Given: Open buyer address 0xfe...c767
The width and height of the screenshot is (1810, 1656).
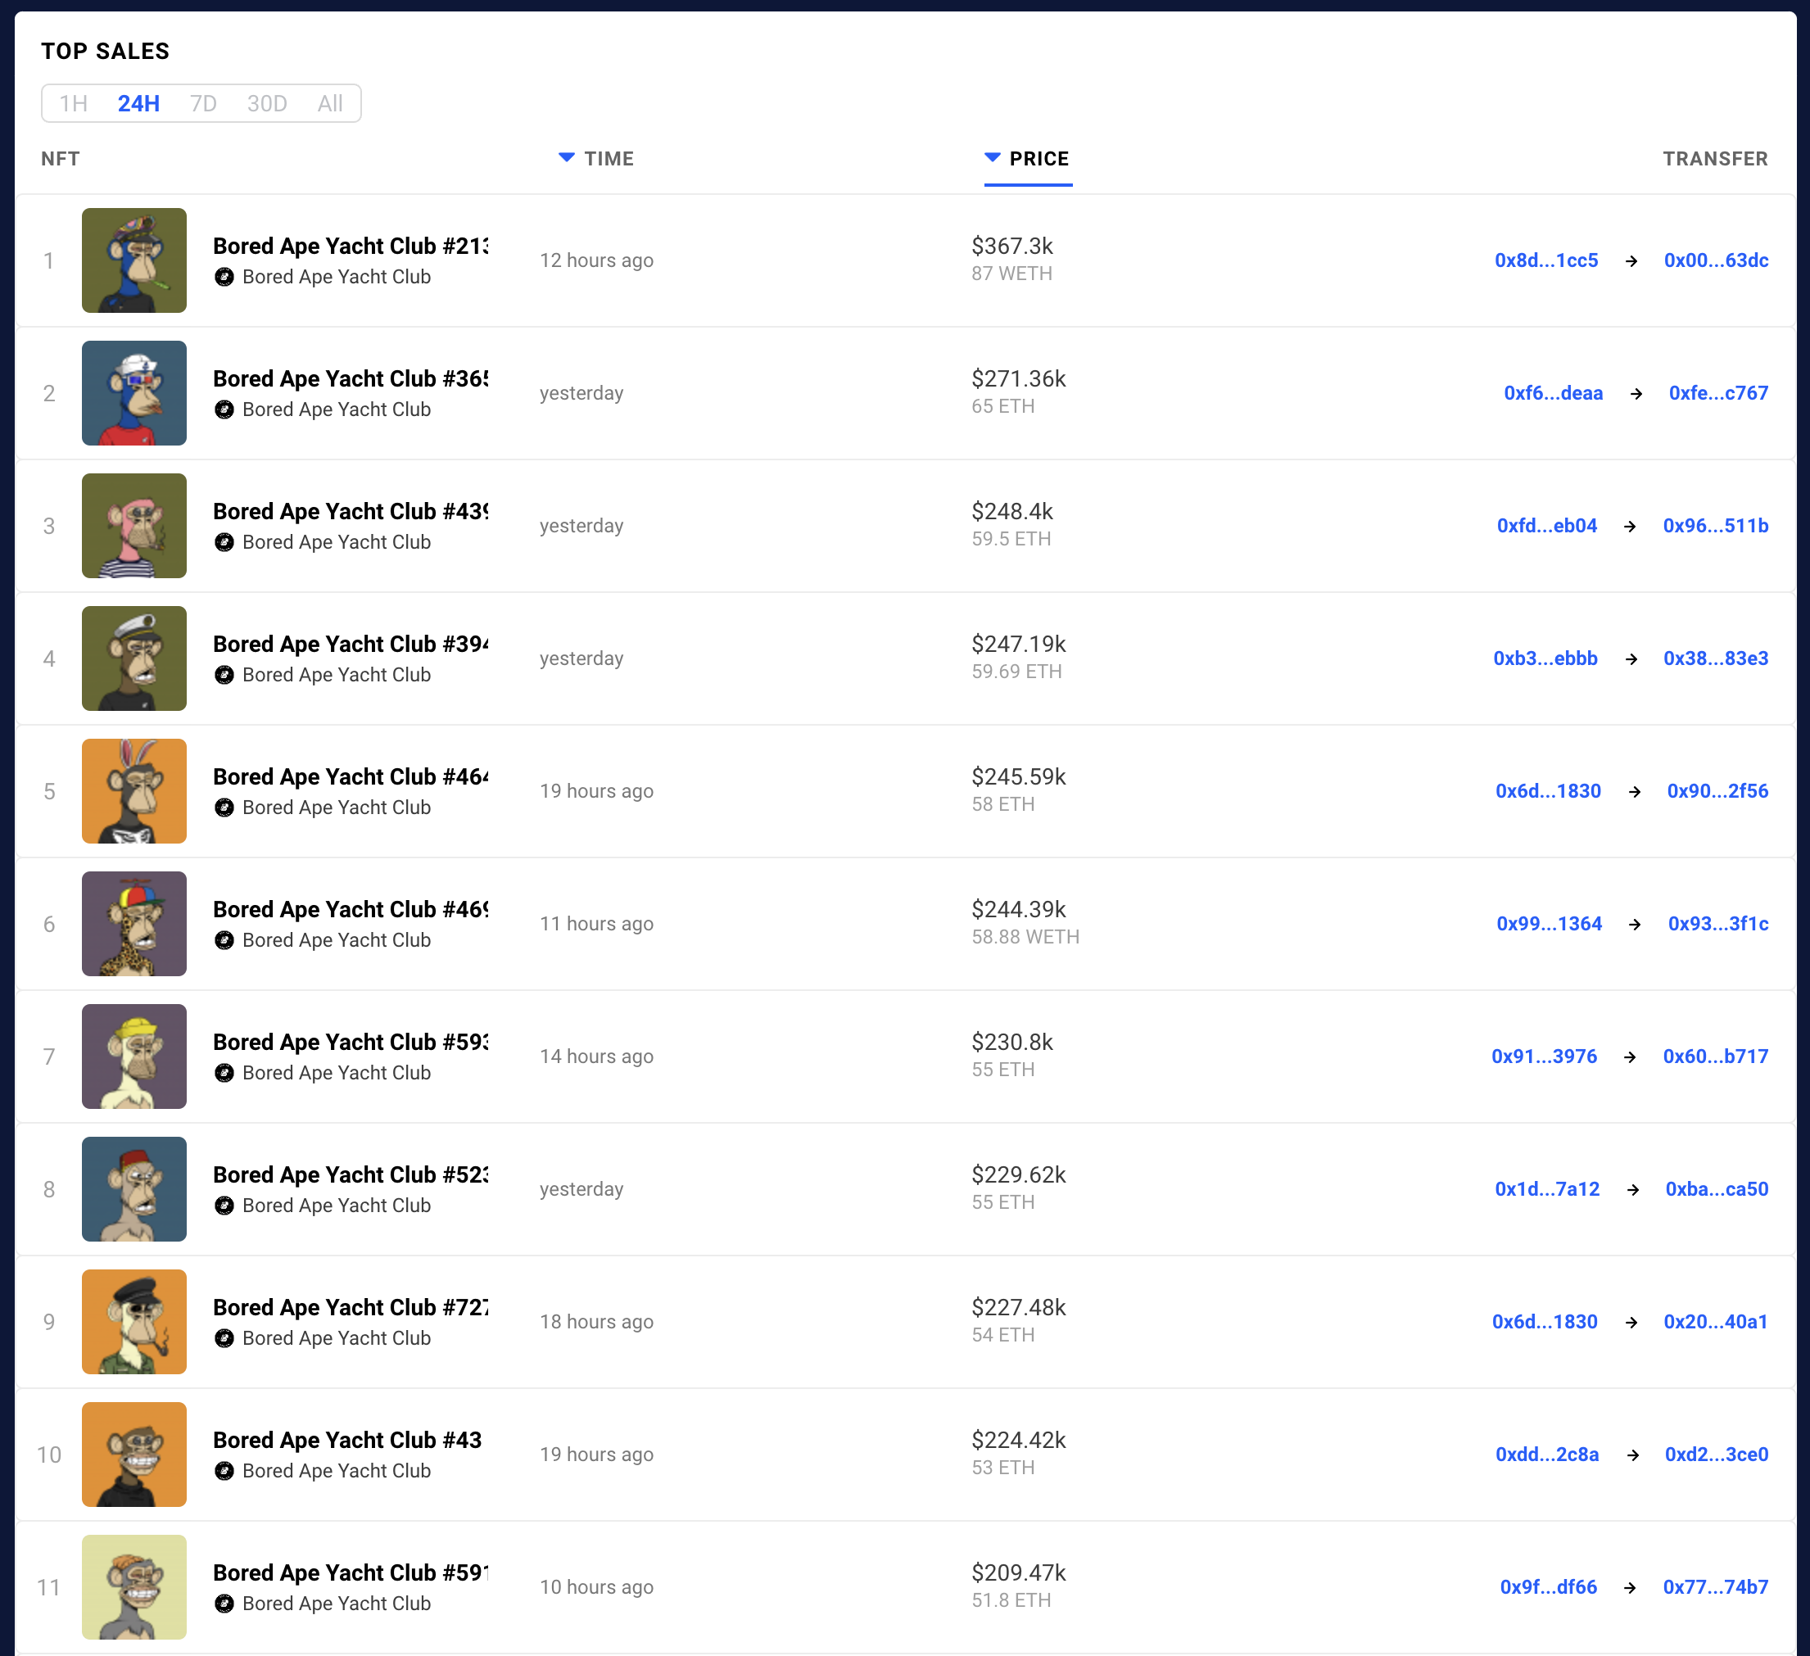Looking at the screenshot, I should (1718, 393).
